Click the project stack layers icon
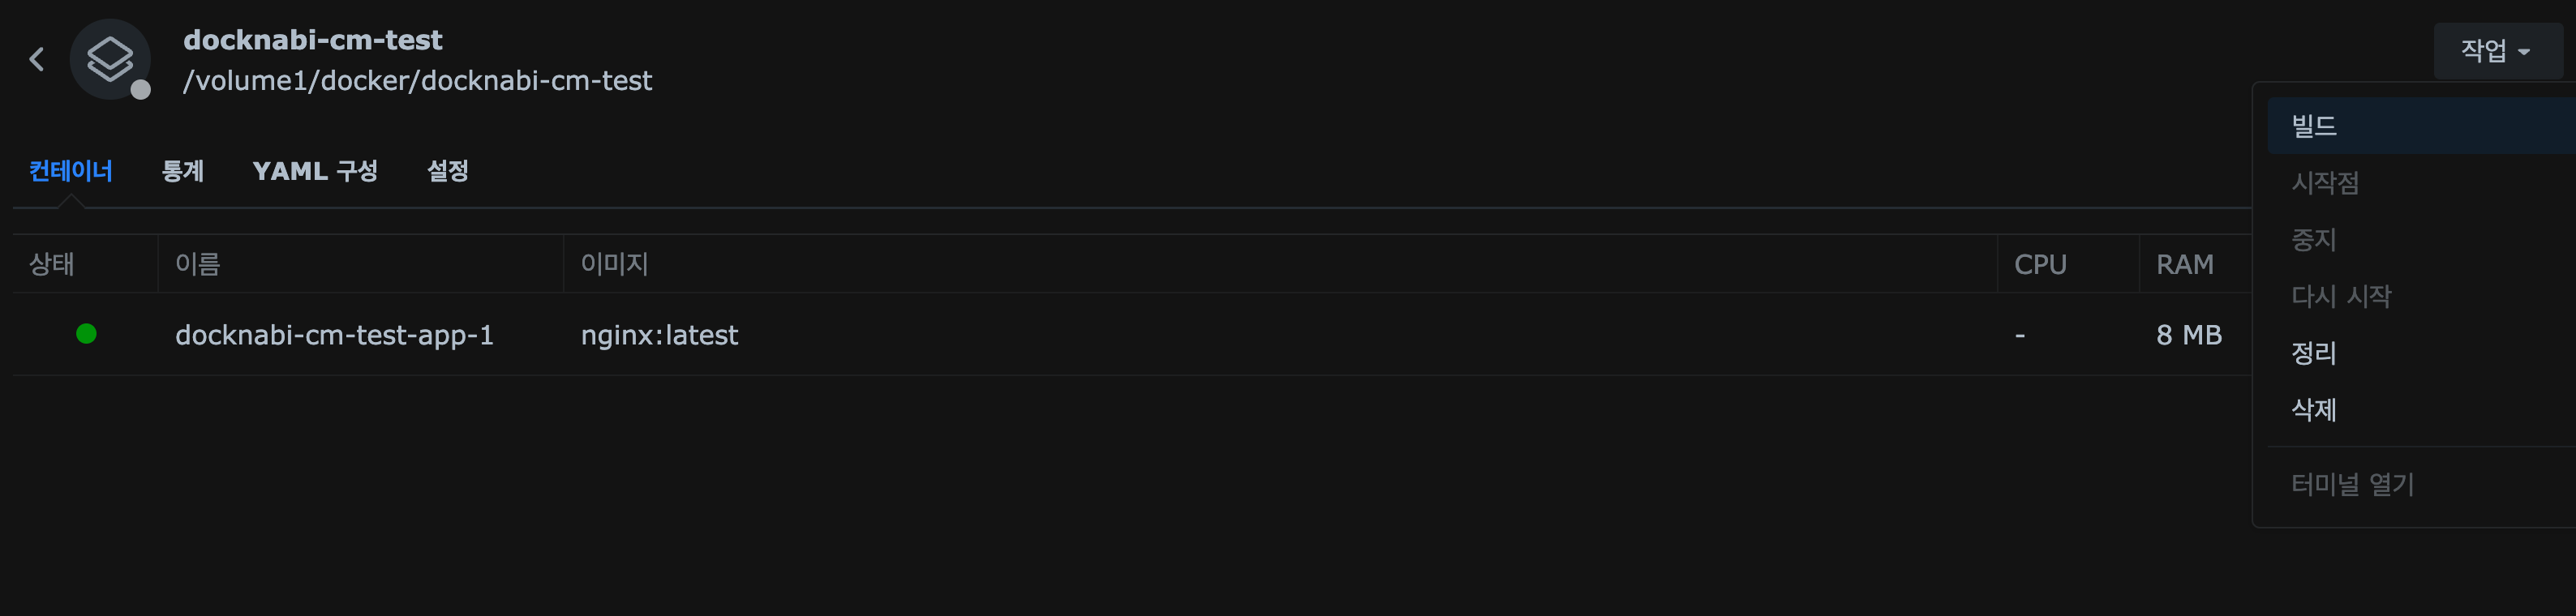 [109, 58]
